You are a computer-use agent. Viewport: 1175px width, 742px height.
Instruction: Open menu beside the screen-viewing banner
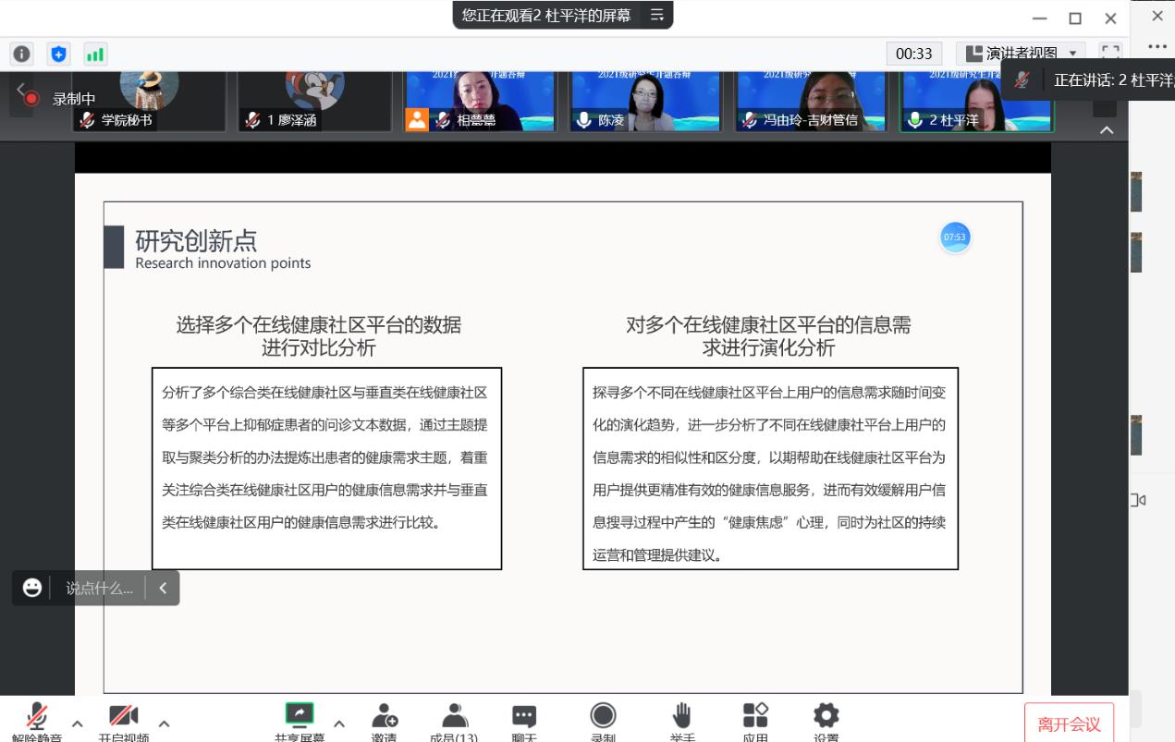point(657,15)
